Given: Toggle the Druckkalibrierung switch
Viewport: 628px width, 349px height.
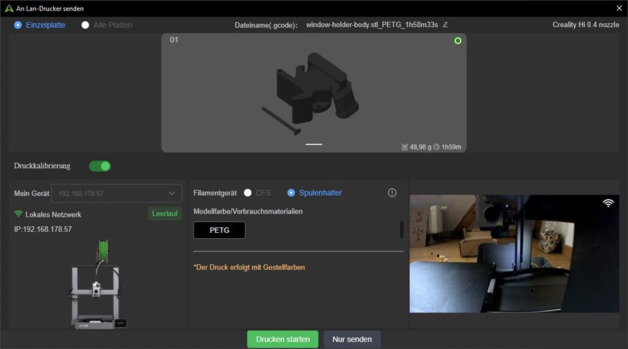Looking at the screenshot, I should click(x=100, y=166).
